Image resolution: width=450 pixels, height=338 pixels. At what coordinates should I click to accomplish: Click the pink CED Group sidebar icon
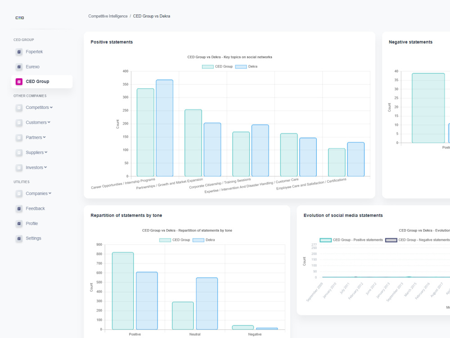click(x=19, y=82)
